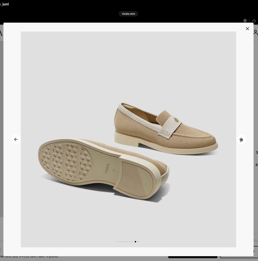The image size is (258, 261).
Task: Jump to the sixth image pagination dot
Action: (132, 242)
